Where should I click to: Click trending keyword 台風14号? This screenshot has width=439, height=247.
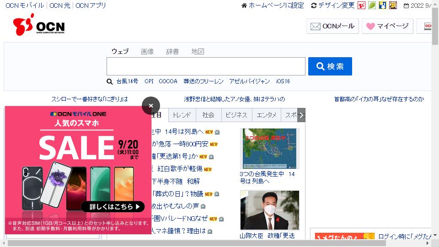tap(127, 81)
